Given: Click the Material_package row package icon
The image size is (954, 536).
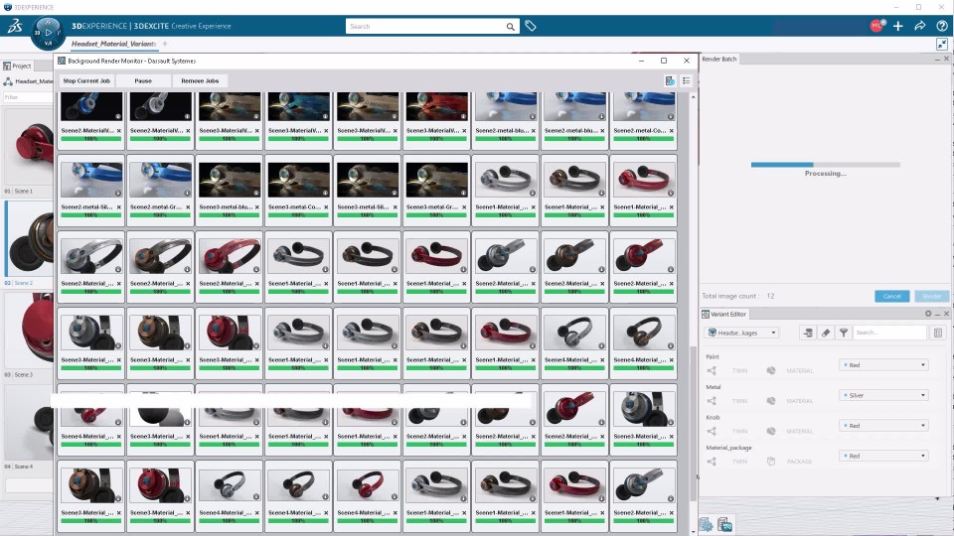Looking at the screenshot, I should [x=771, y=462].
